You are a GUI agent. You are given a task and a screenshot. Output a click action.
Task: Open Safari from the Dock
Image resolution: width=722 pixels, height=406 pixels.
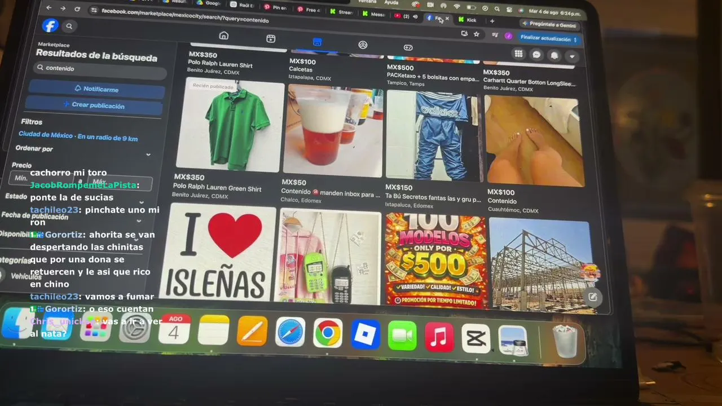290,332
